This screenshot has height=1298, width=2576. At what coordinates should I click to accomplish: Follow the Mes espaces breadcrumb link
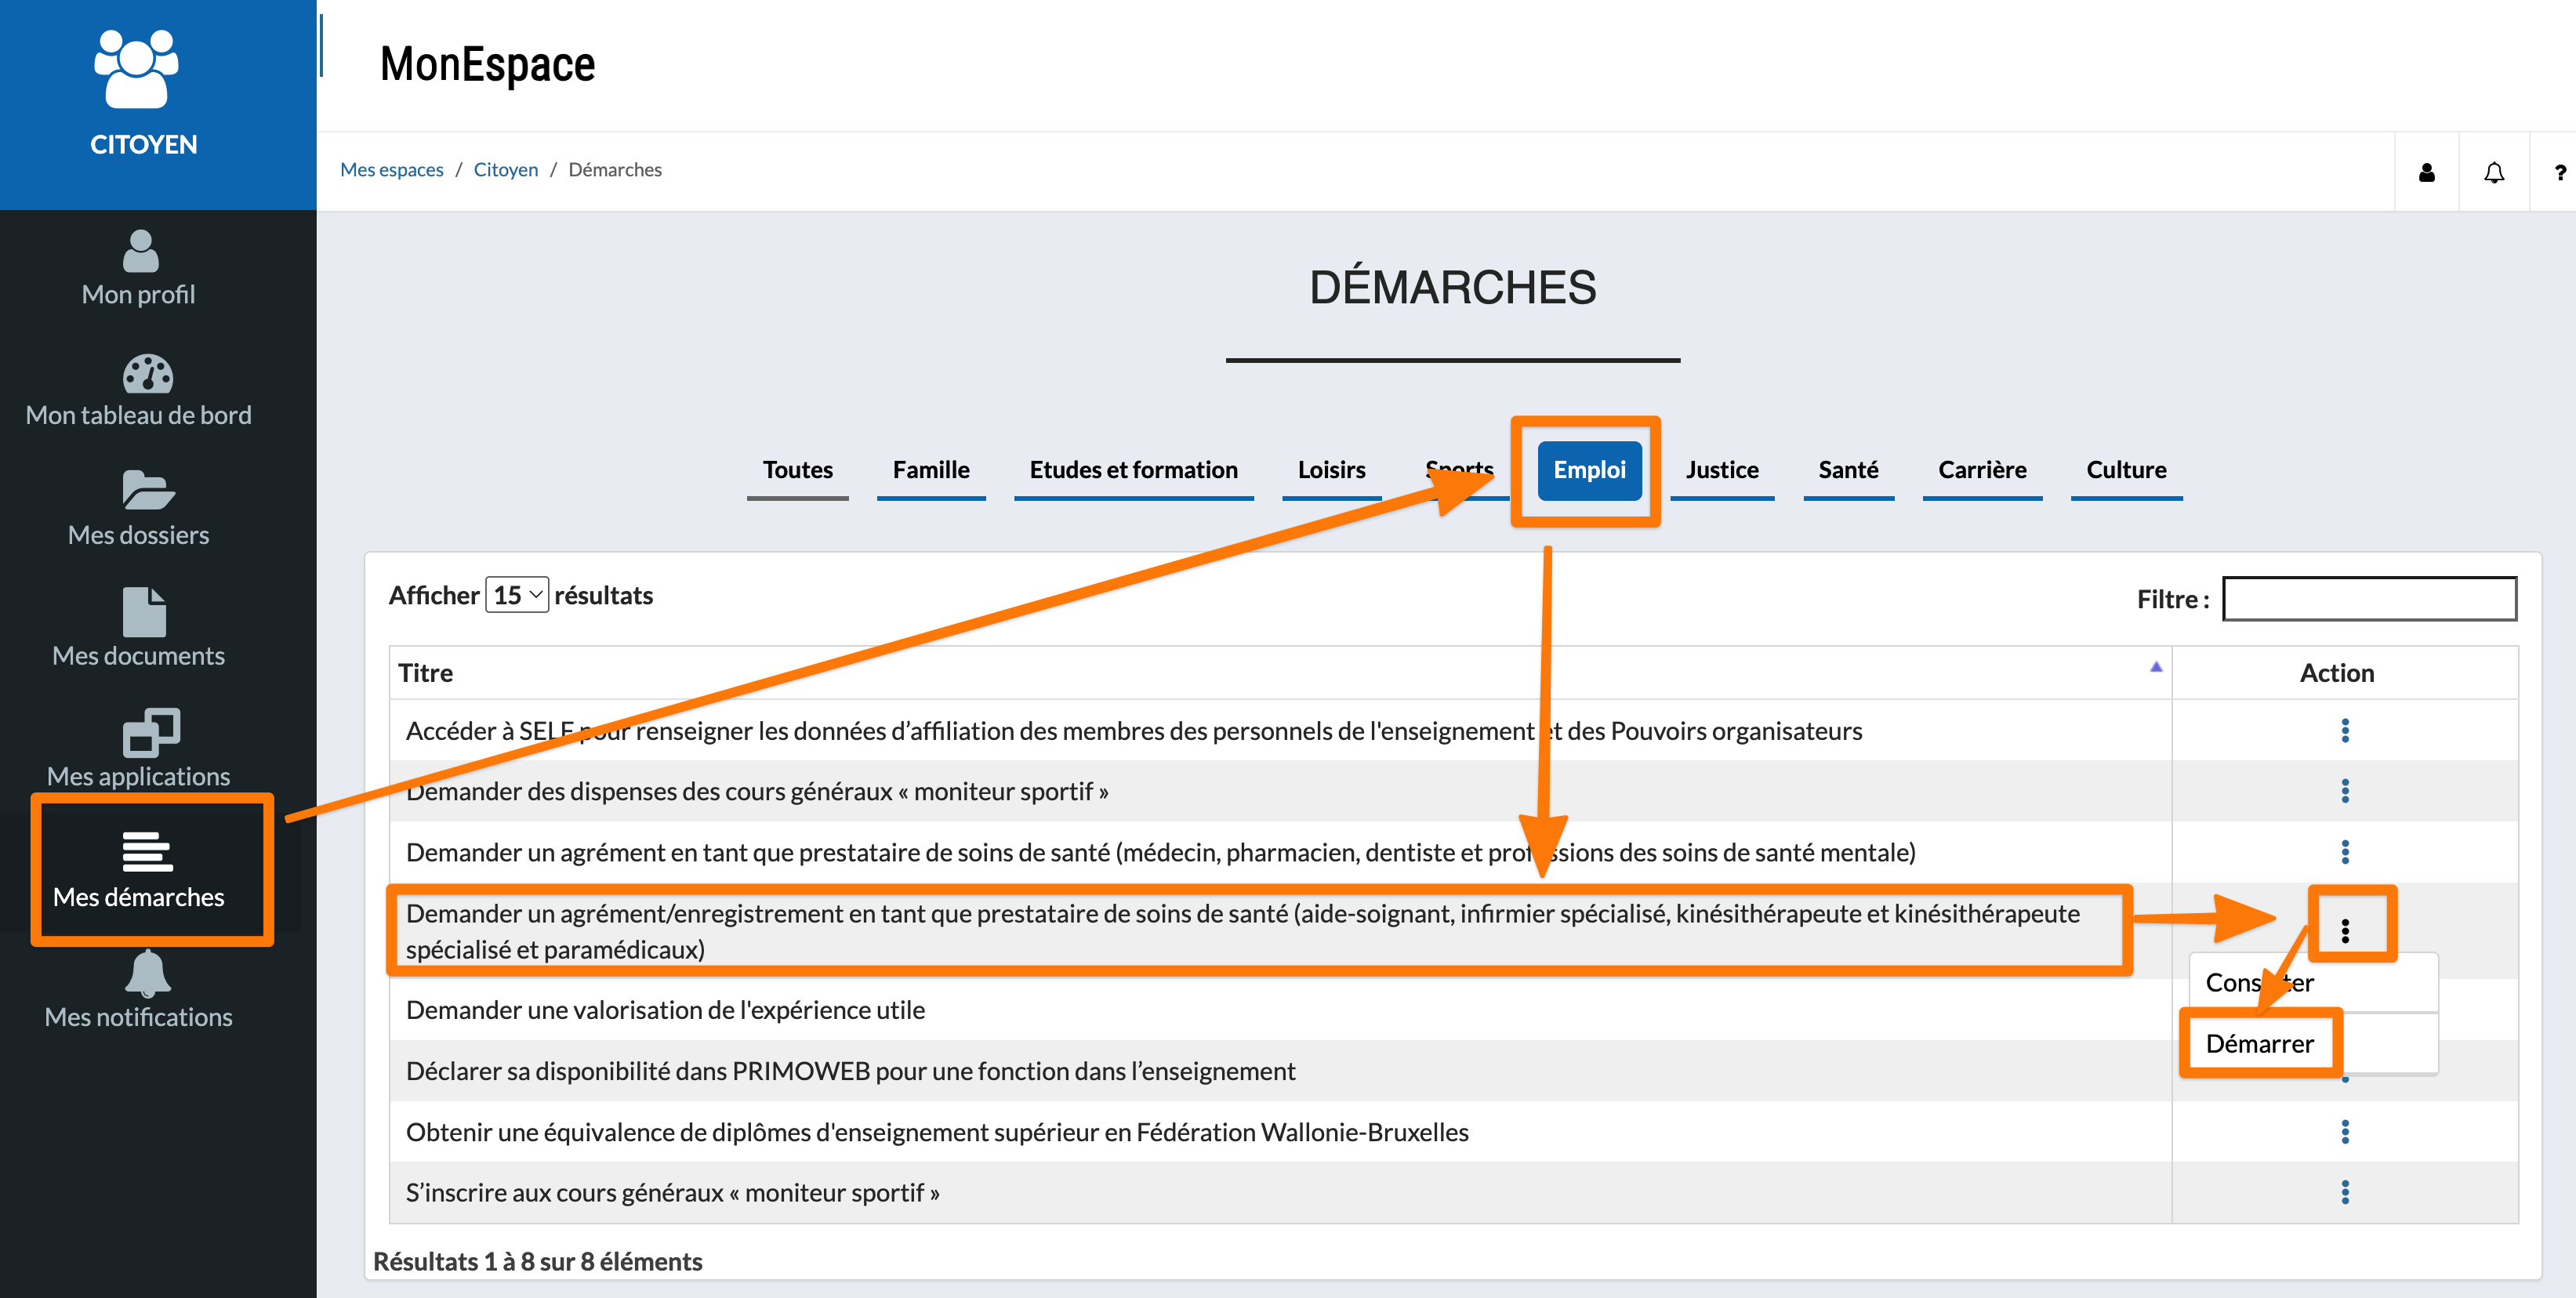click(391, 170)
